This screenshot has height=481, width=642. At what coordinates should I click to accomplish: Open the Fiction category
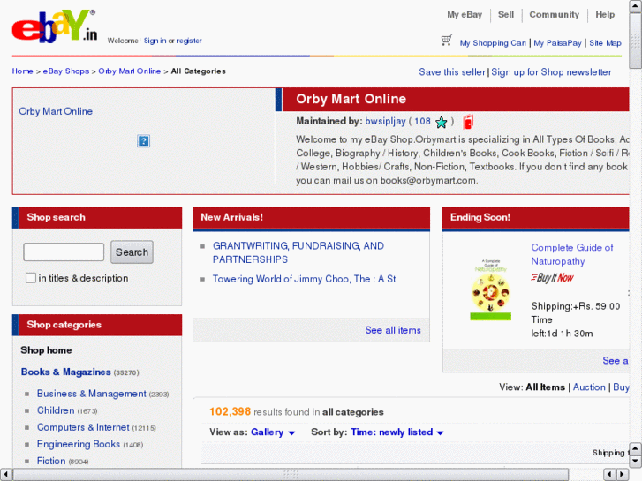coord(51,461)
